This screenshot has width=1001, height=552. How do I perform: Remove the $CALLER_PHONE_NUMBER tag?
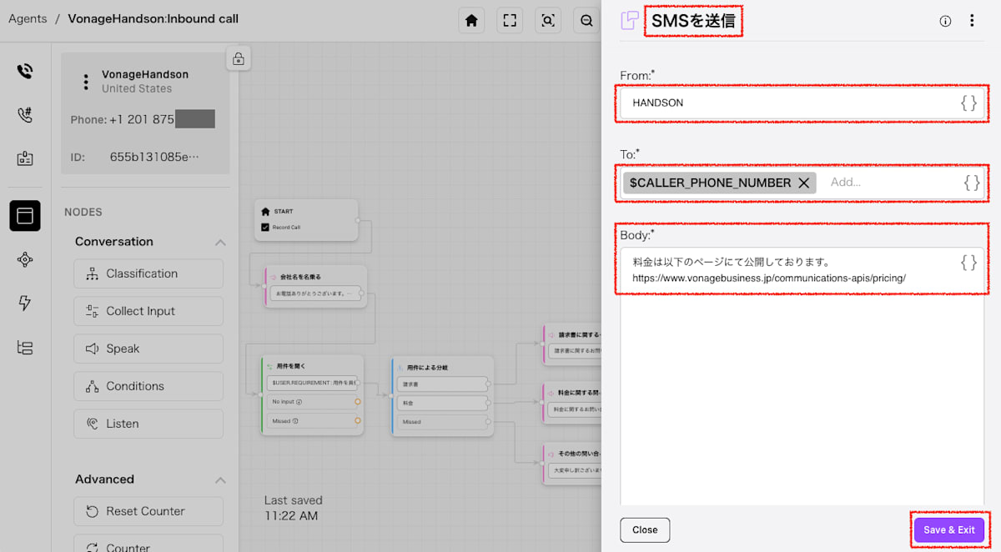click(804, 183)
